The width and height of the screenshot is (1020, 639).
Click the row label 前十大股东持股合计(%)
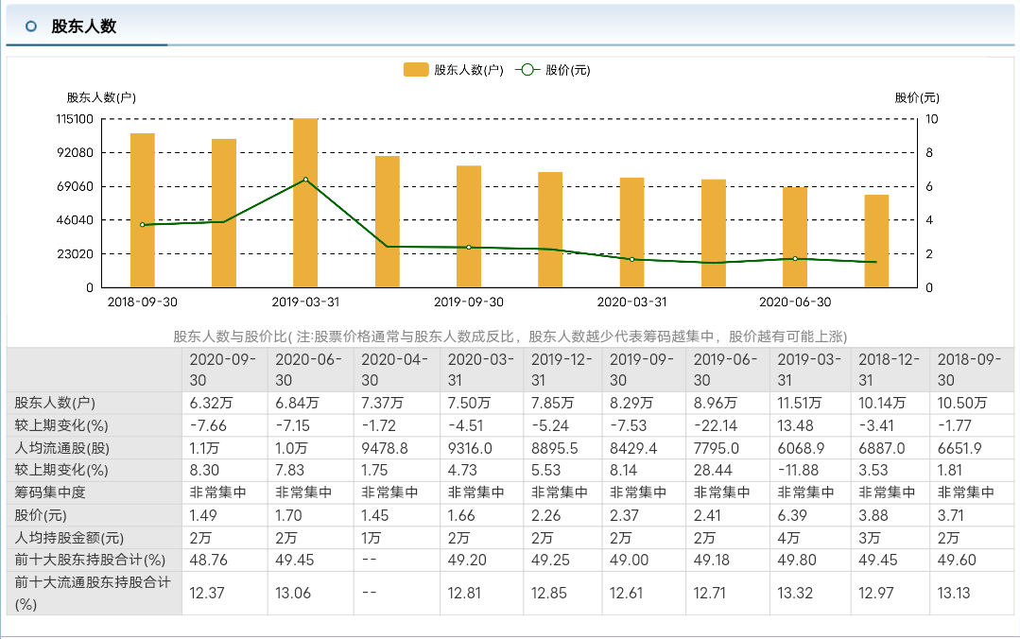pos(90,560)
